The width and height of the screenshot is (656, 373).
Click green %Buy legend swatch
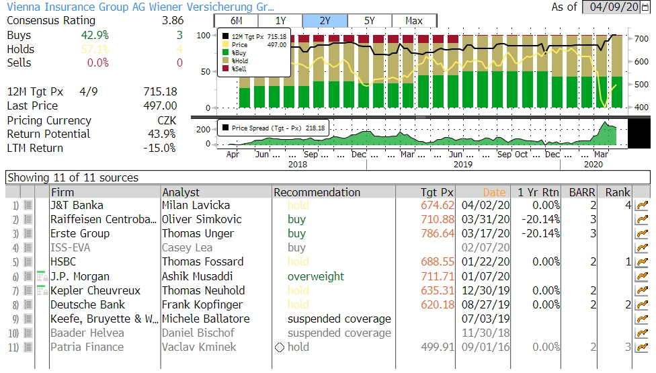tap(226, 52)
